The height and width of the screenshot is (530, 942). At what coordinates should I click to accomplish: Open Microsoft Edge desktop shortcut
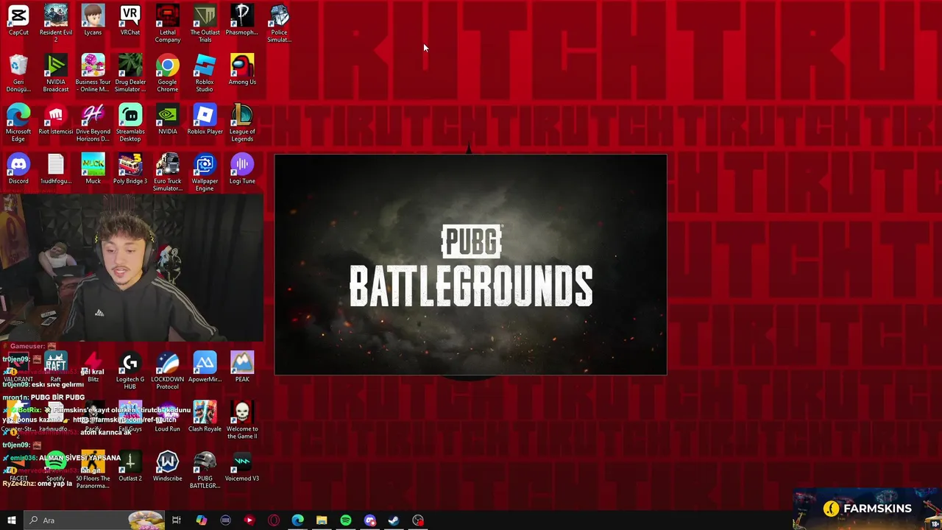pos(18,122)
